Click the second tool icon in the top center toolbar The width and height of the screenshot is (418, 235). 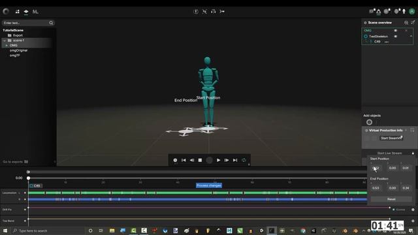[x=204, y=12]
